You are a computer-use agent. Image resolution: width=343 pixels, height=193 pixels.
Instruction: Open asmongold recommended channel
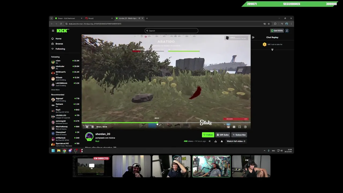click(x=65, y=122)
